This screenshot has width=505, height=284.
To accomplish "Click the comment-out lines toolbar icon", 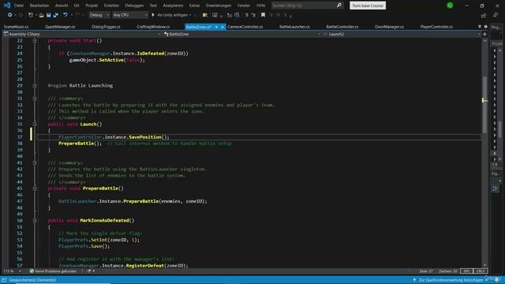I will pos(246,15).
